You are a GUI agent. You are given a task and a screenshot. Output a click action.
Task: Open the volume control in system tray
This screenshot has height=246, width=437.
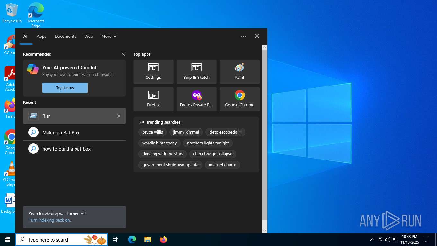click(388, 240)
